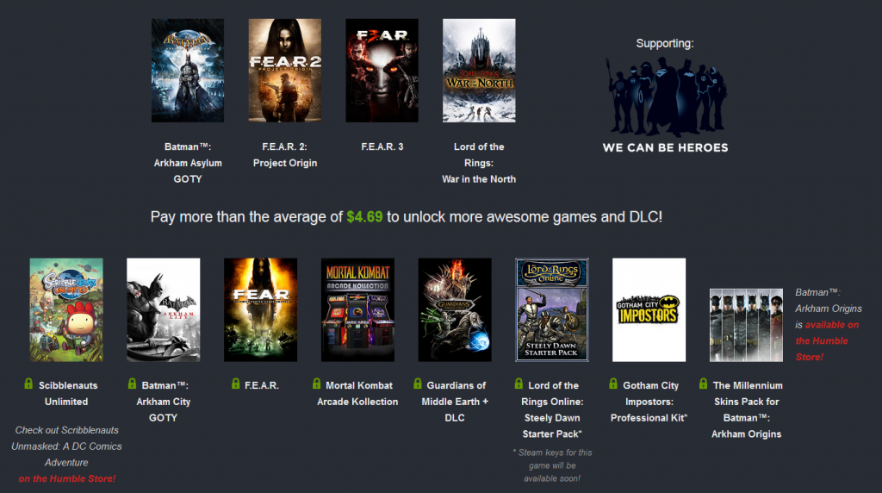Select the Gotham City Impostors logo image
The image size is (882, 493).
[649, 309]
